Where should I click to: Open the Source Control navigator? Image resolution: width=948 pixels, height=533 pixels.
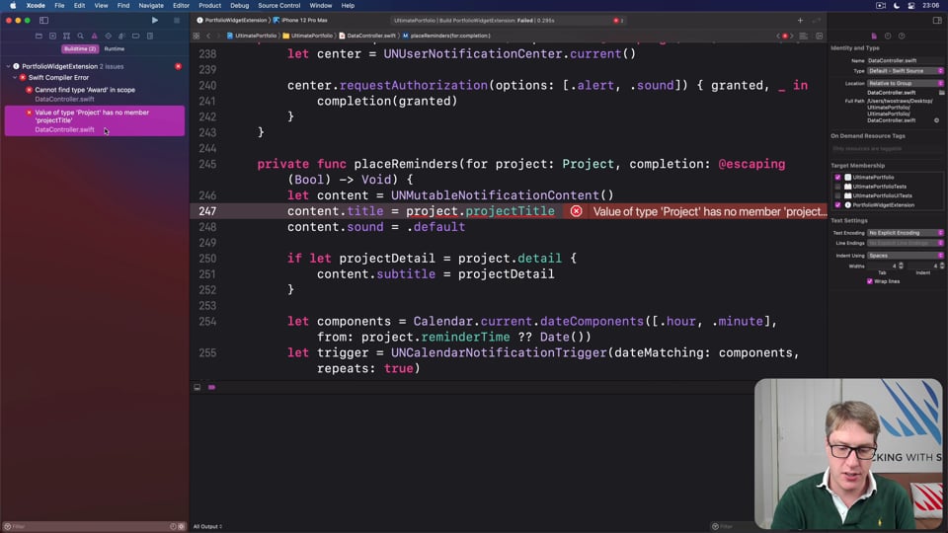[x=52, y=36]
